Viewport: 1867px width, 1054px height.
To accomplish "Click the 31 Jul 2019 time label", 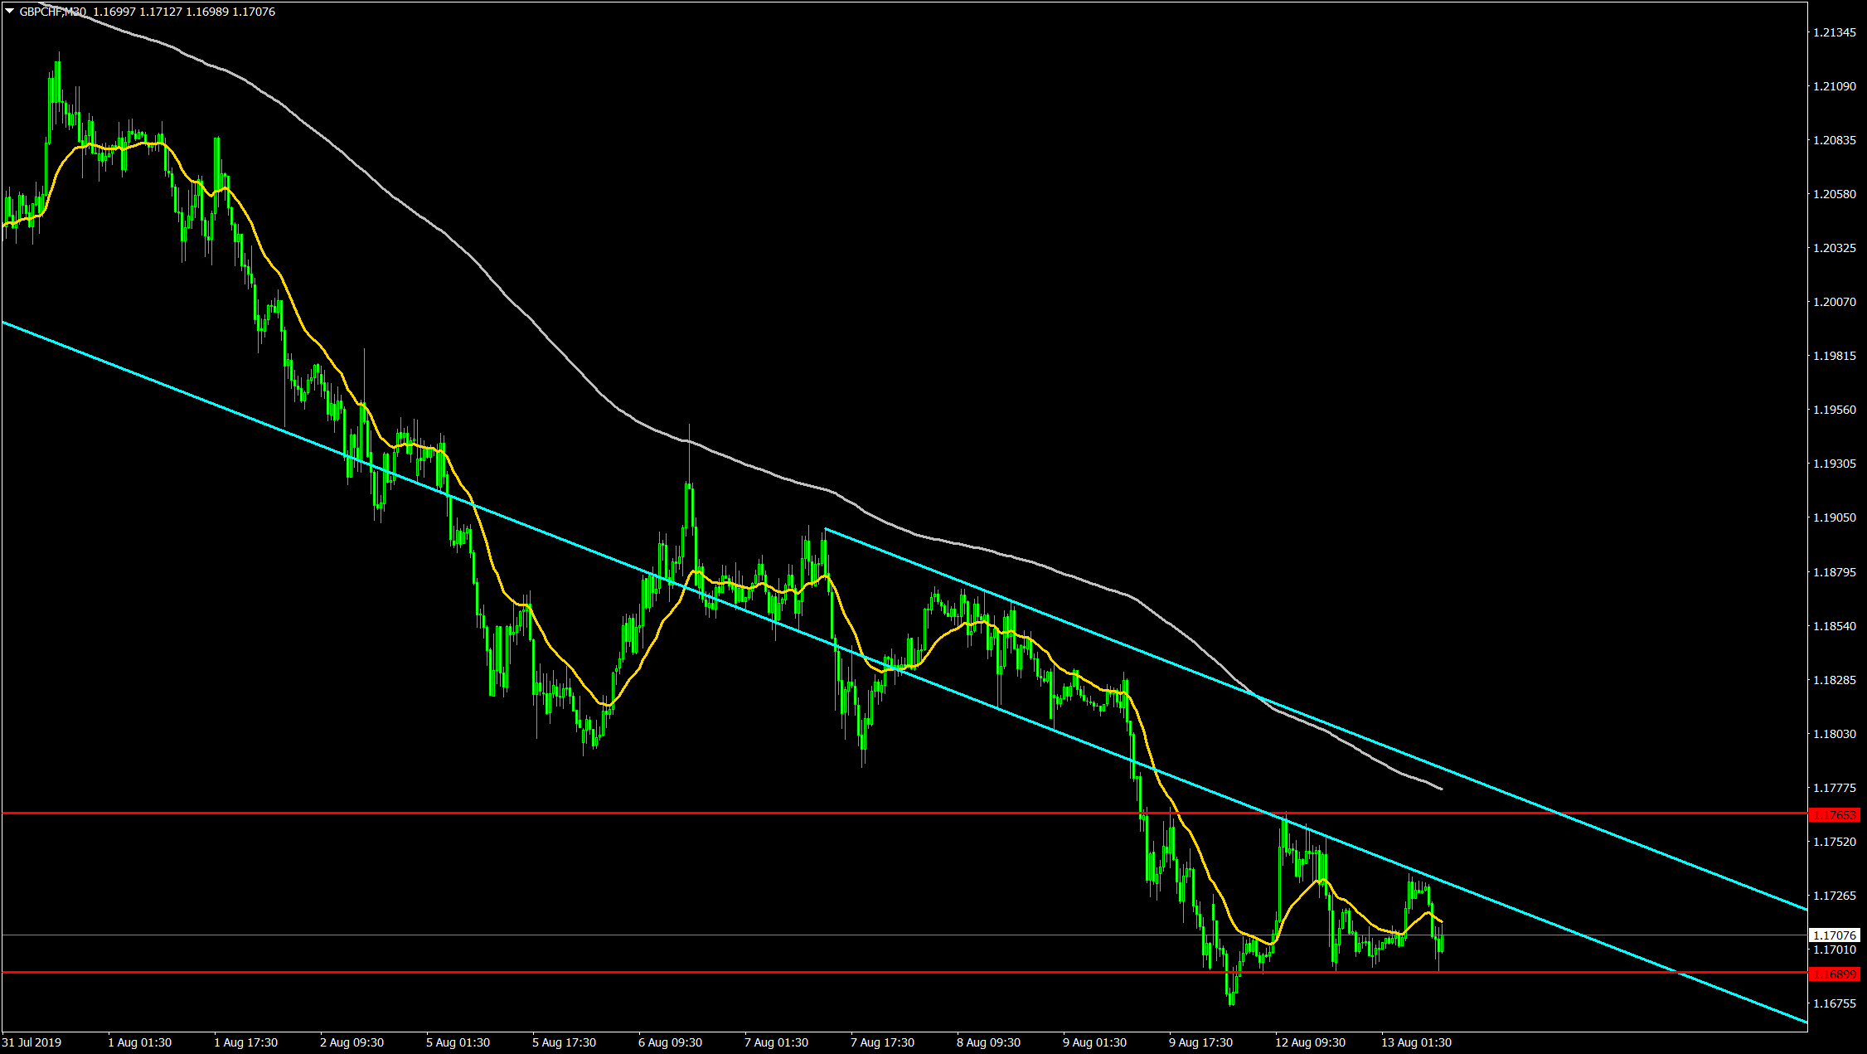I will point(32,1042).
